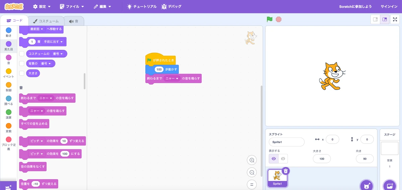Delete Sprite1 with the trash icon
The width and height of the screenshot is (402, 190).
click(x=286, y=171)
